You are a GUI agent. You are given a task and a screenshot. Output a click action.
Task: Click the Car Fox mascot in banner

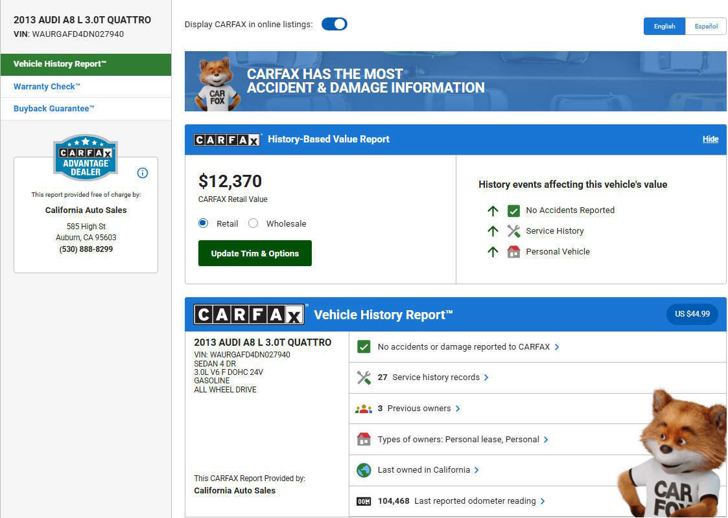click(x=217, y=84)
